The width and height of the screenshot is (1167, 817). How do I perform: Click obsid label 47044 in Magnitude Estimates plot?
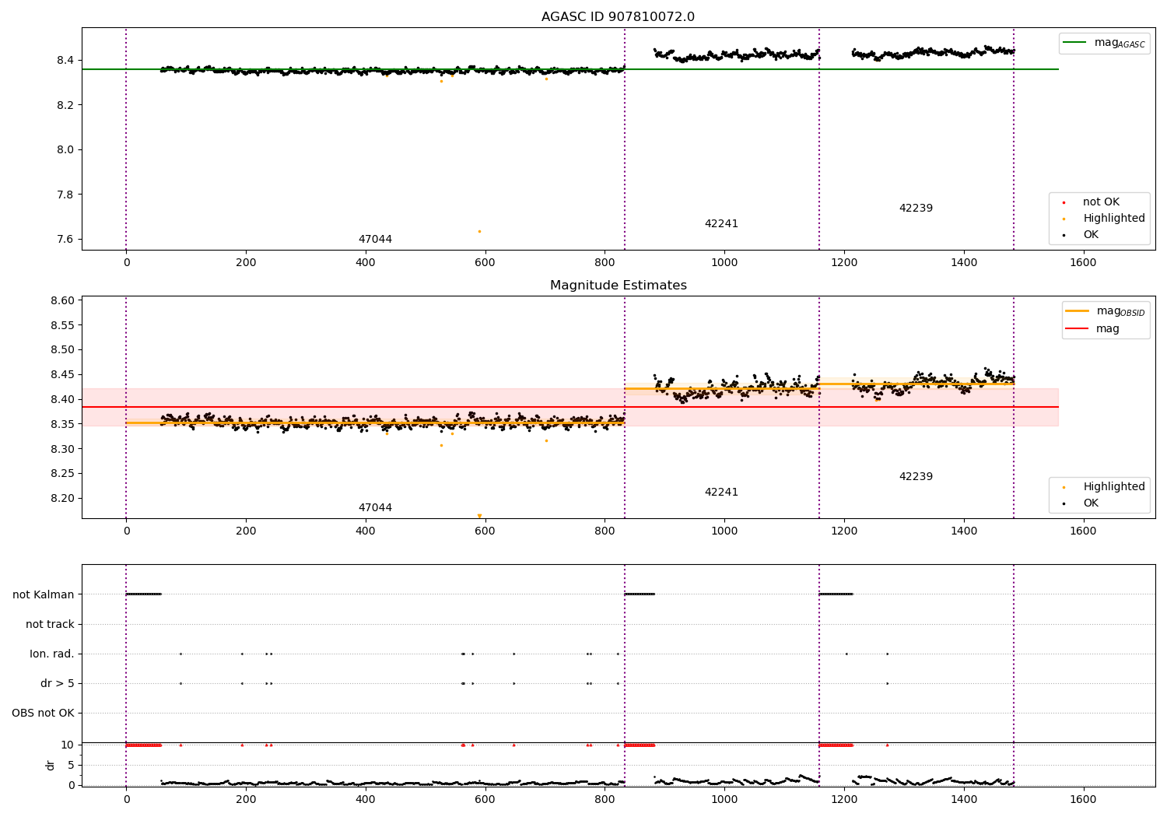(x=375, y=507)
